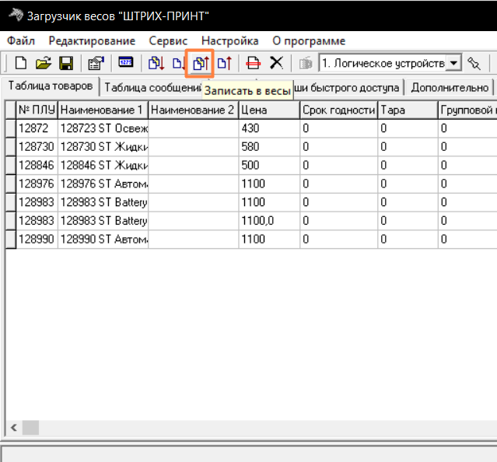Switch to the Дополнительно tab
Screen dimensions: 497x462
450,88
